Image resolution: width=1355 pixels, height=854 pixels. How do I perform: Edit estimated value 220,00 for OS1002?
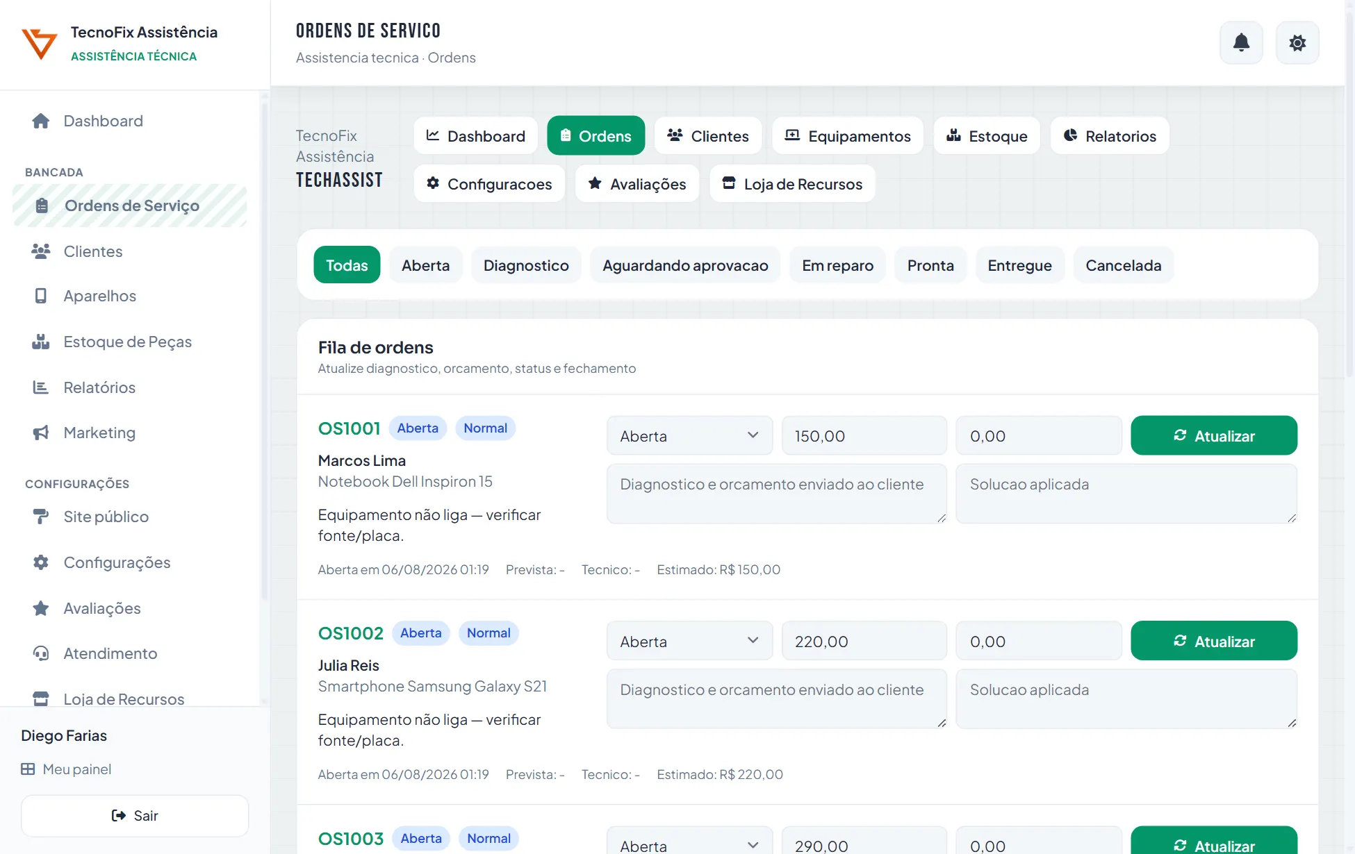click(x=864, y=641)
